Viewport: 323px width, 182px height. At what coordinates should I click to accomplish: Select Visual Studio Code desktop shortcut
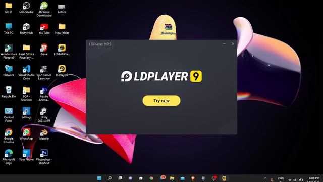point(26,73)
